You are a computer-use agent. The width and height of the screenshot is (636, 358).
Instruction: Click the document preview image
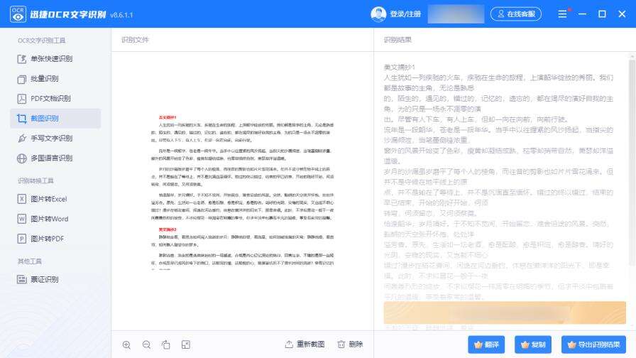point(242,192)
